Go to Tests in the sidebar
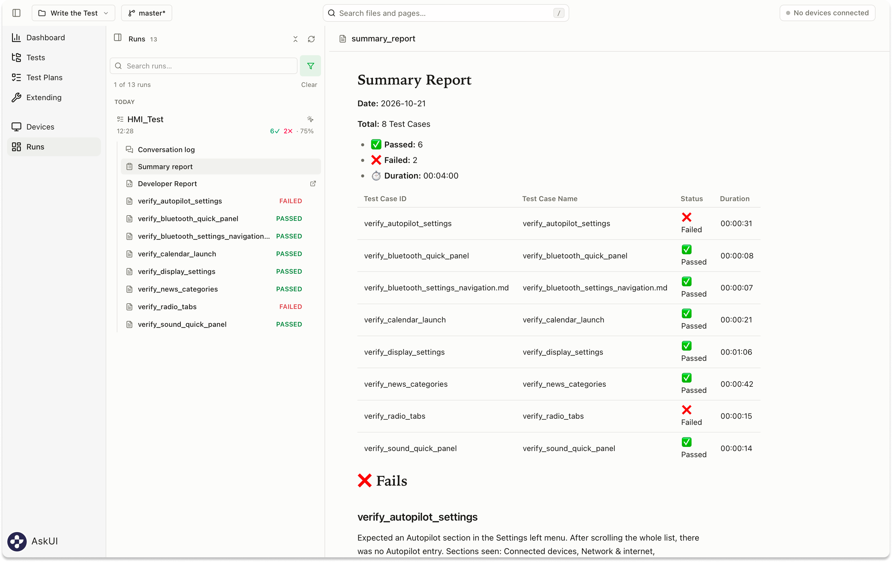 [54, 58]
